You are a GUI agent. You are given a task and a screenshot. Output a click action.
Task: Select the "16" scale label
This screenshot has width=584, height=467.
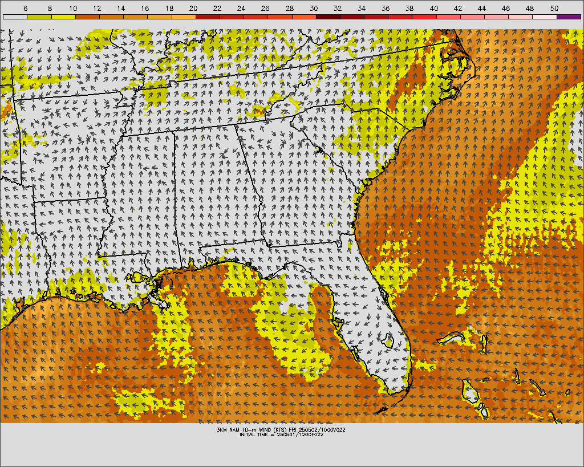click(145, 8)
